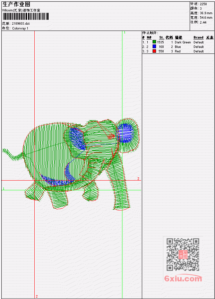The width and height of the screenshot is (215, 299).
Task: Click the N# column header
Action: pyautogui.click(x=149, y=38)
